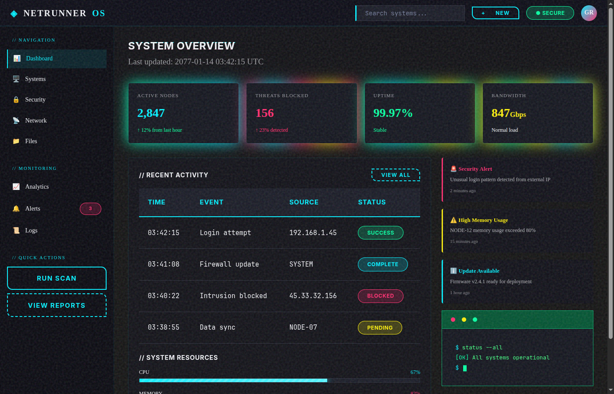Click the RUN SCAN quick action
This screenshot has width=614, height=394.
(57, 278)
